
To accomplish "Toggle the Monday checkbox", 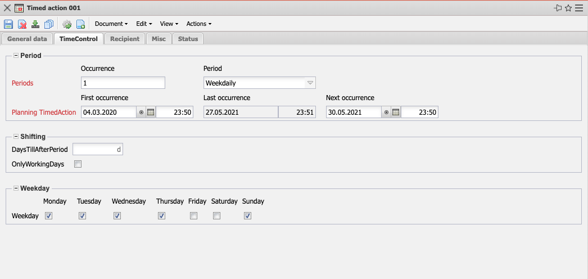I will click(x=48, y=215).
